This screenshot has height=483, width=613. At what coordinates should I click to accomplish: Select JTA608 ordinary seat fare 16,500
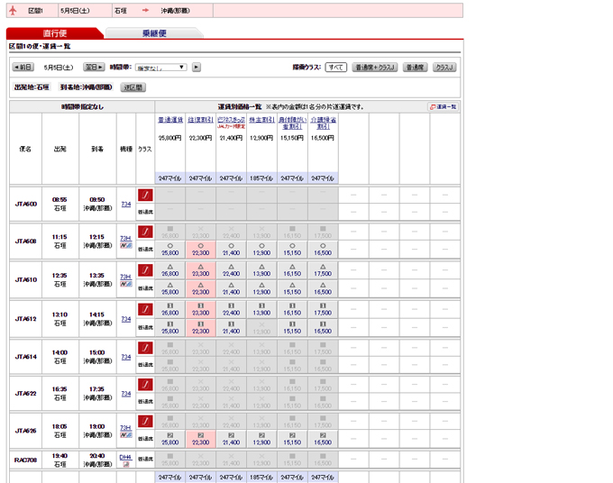[323, 250]
